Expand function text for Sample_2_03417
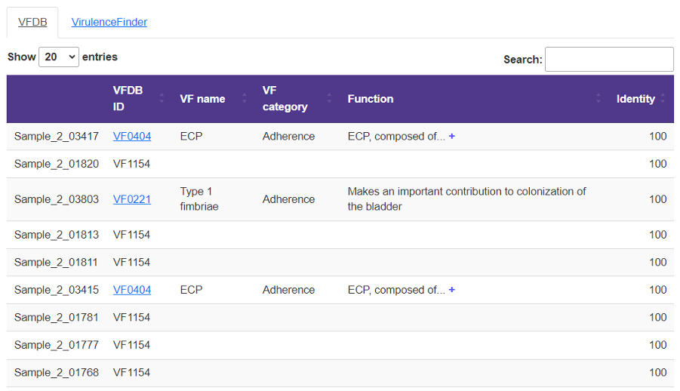The width and height of the screenshot is (680, 391). pyautogui.click(x=452, y=137)
